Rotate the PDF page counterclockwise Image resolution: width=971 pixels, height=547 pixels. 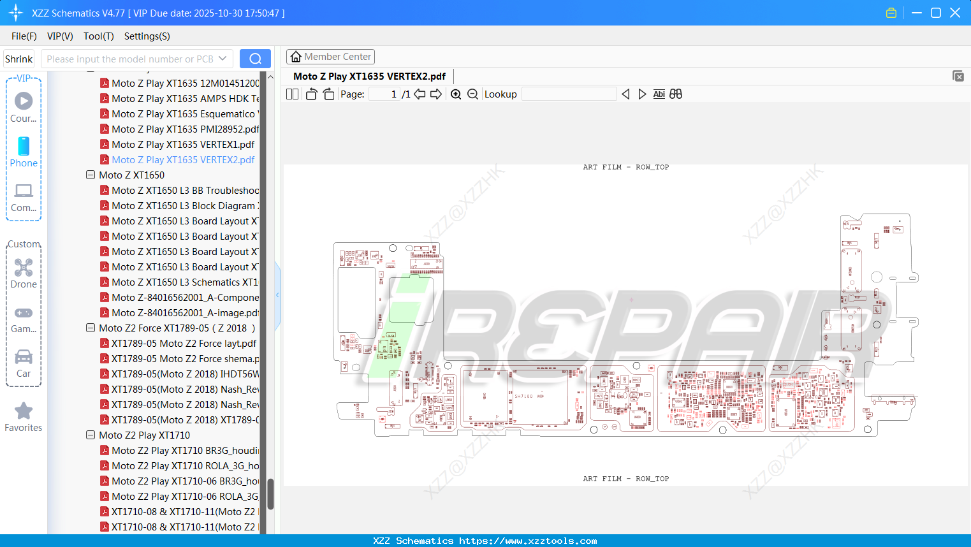[x=311, y=94]
